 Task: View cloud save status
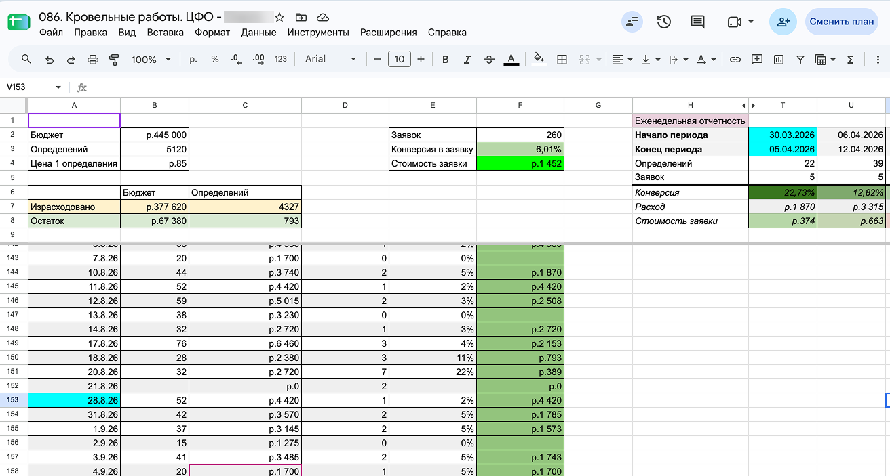tap(323, 17)
